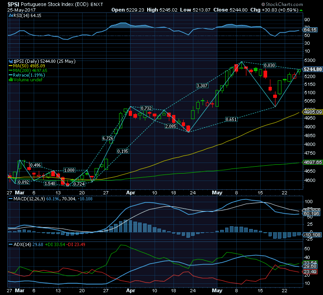Screen dimensions: 323x295
Task: Click the cyan line marker before Retrace(1.19%)
Action: tap(11, 75)
